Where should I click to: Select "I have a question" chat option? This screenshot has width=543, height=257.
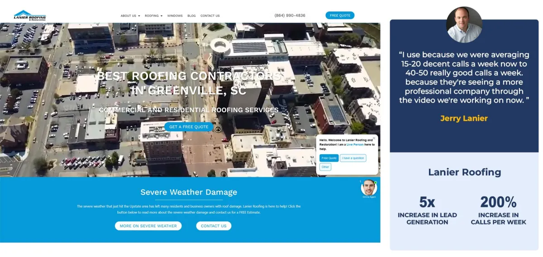(353, 158)
